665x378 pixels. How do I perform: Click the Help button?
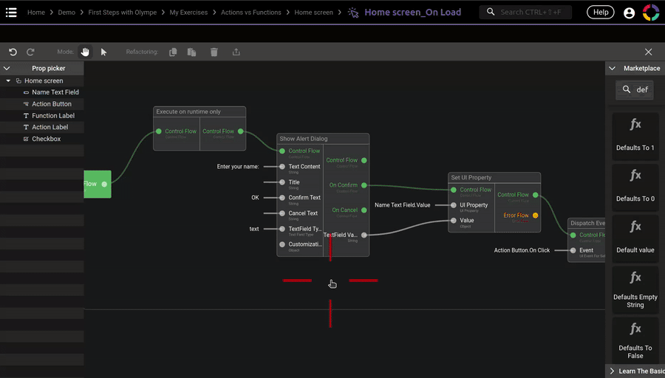tap(600, 13)
